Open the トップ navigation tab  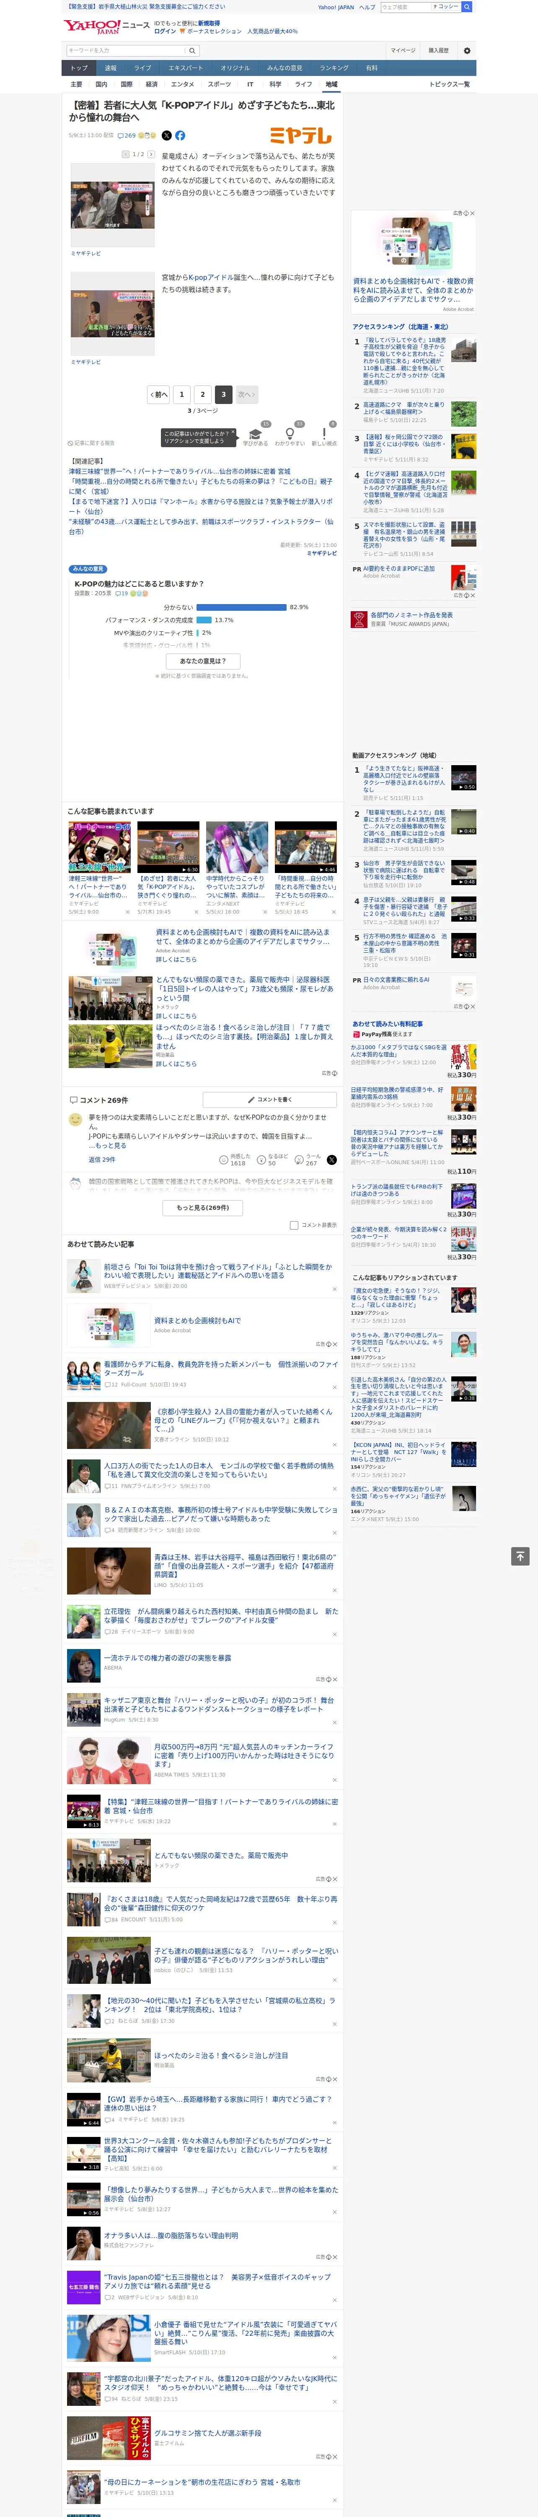[x=79, y=68]
